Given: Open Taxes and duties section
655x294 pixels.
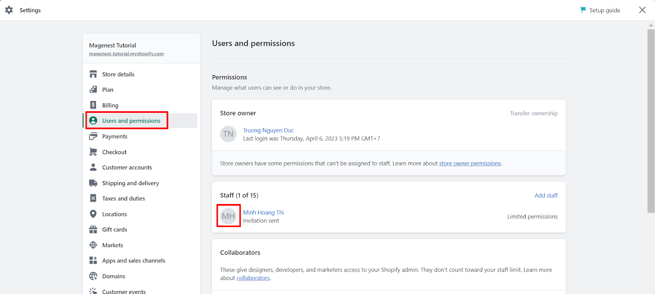Looking at the screenshot, I should [x=123, y=198].
